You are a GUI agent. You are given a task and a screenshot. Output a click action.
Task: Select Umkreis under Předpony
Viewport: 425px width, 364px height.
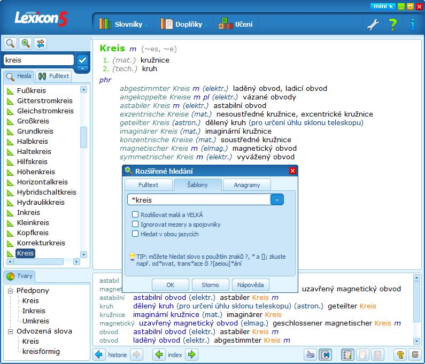[35, 321]
